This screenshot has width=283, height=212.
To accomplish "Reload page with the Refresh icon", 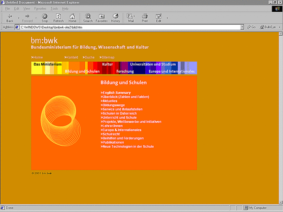I will [59, 18].
